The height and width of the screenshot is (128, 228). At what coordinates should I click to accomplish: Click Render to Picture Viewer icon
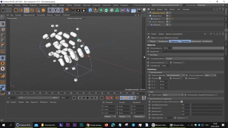pyautogui.click(x=78, y=10)
